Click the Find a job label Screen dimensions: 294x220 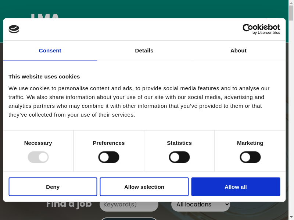click(x=69, y=204)
